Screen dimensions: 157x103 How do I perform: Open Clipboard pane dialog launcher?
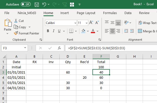tap(41, 40)
